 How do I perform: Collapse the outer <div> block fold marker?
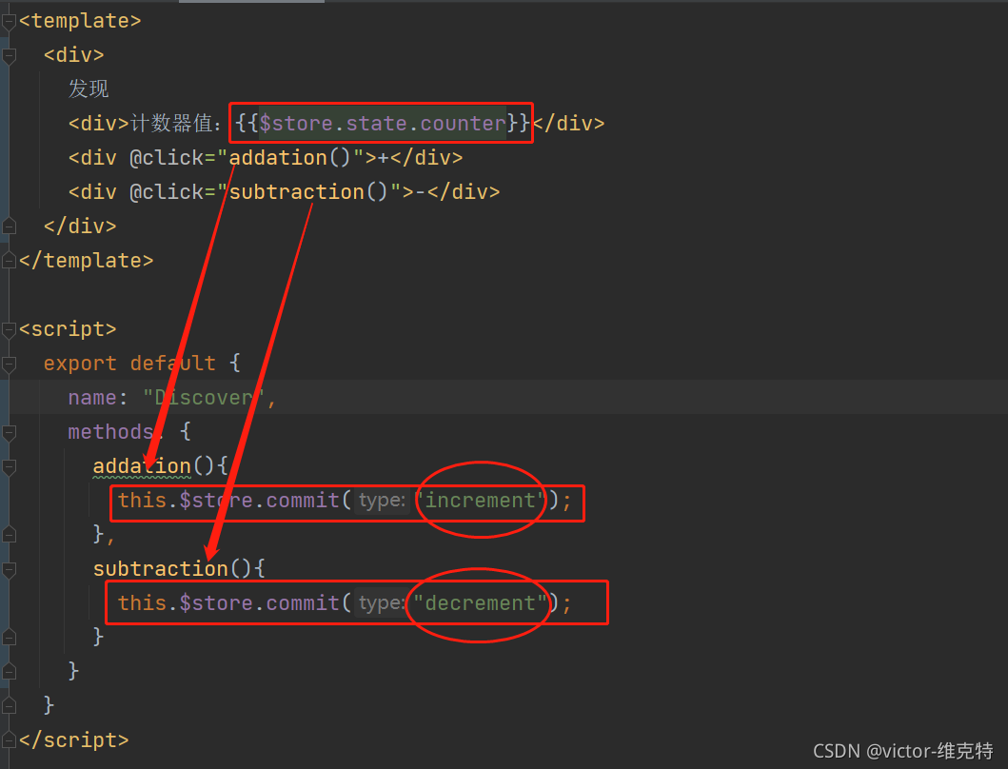click(9, 56)
